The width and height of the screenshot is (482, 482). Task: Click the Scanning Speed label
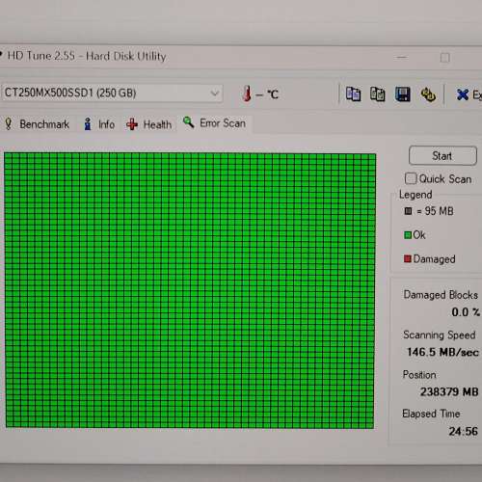[x=440, y=335]
